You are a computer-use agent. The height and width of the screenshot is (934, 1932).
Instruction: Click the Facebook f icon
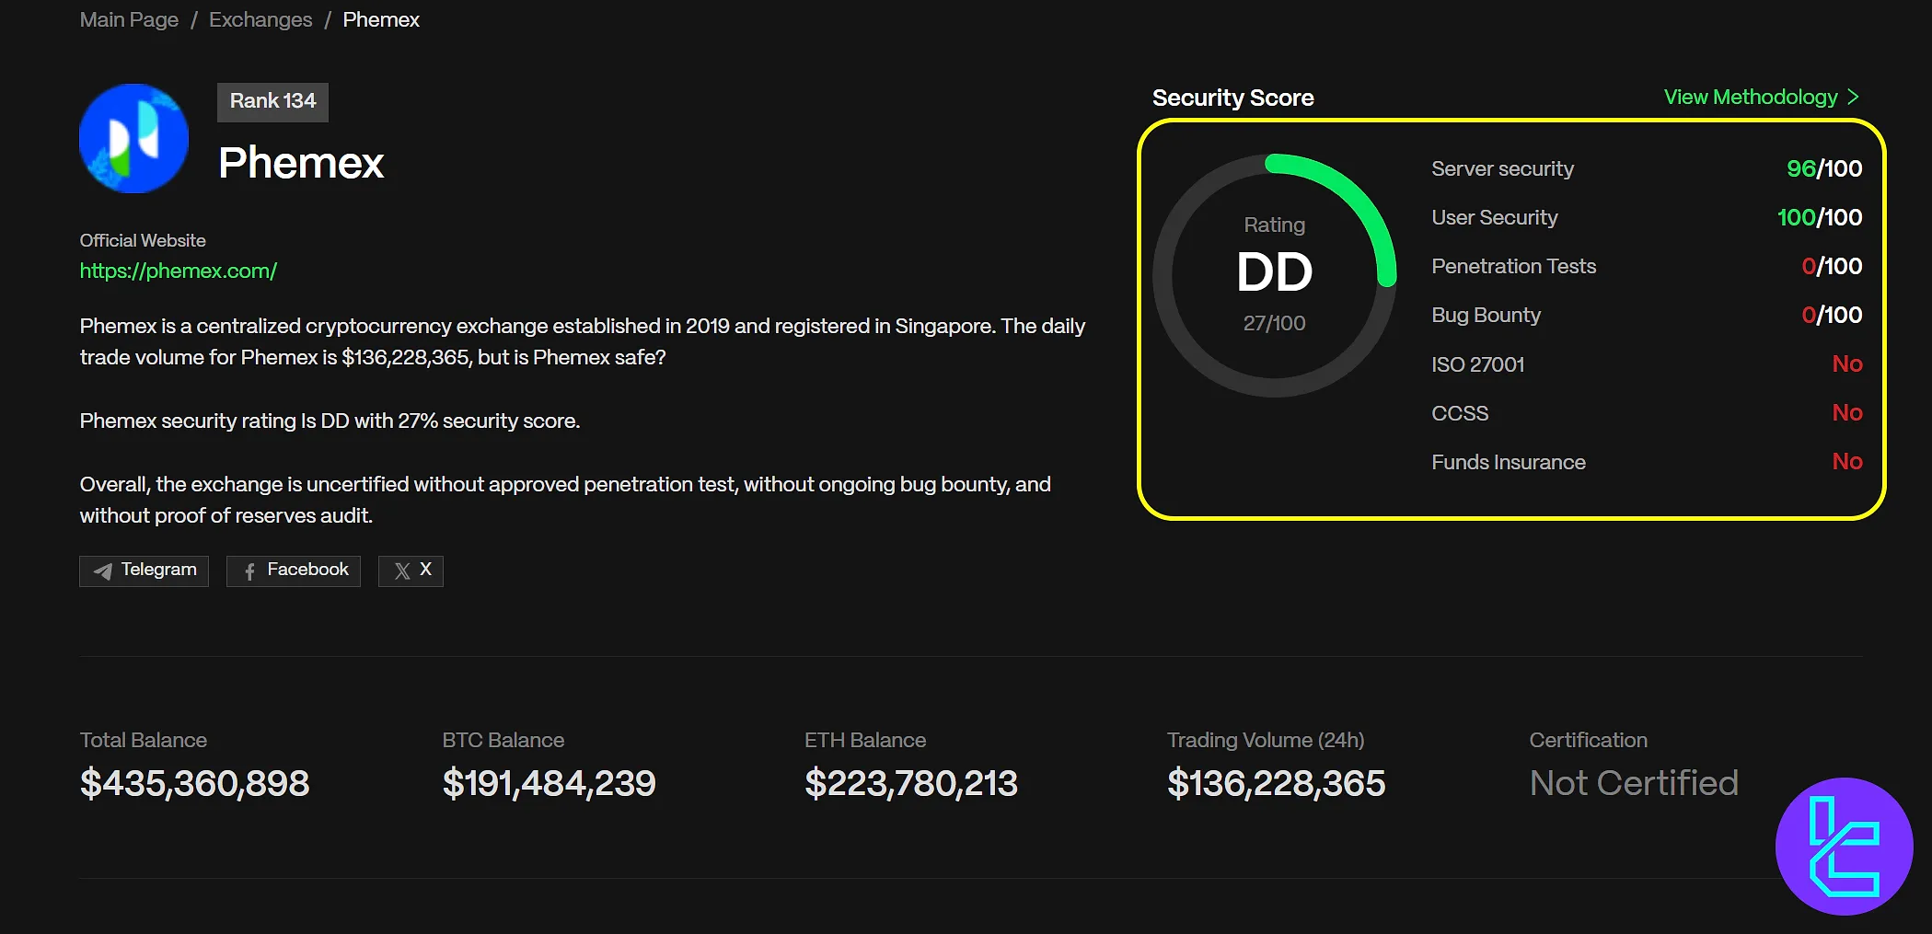(249, 571)
